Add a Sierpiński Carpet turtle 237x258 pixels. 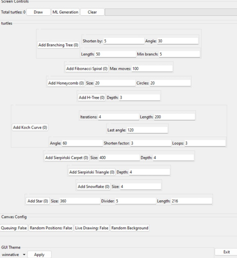(71, 157)
